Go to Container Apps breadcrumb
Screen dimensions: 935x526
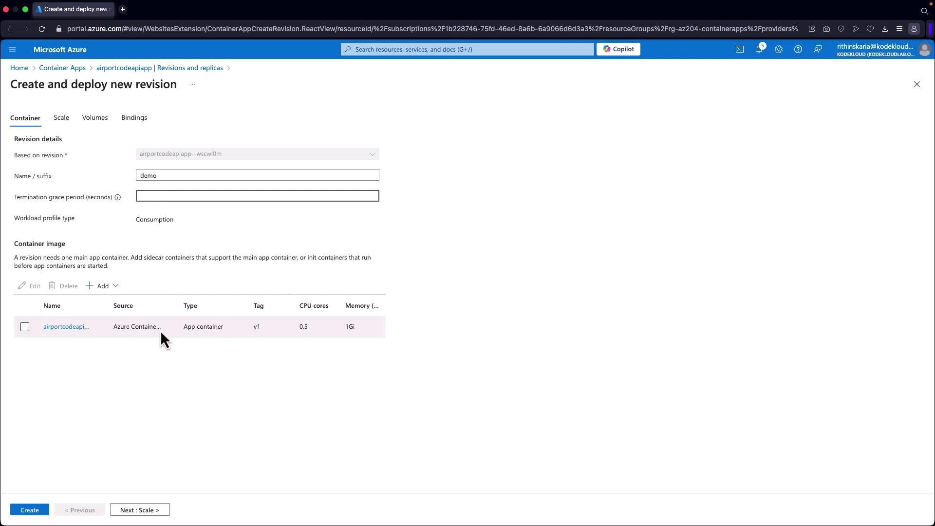[x=62, y=68]
